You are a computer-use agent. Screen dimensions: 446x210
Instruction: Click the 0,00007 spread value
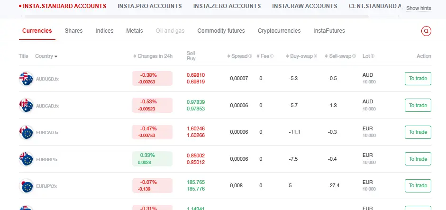239,79
